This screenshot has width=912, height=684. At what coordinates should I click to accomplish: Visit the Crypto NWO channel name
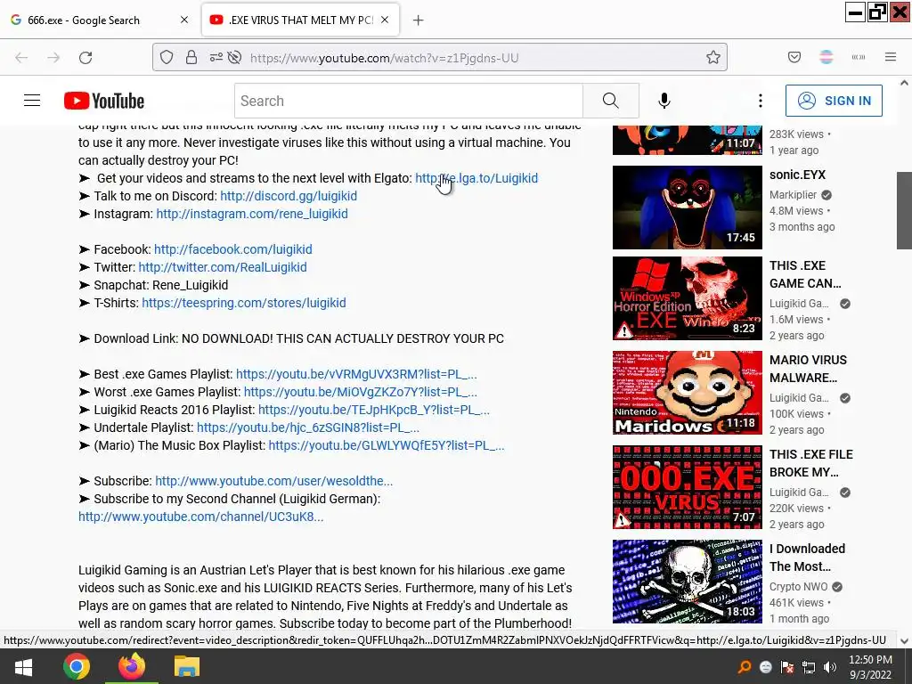click(x=798, y=587)
